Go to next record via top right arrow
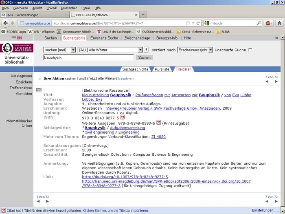Image resolution: width=285 pixels, height=214 pixels. click(x=276, y=82)
